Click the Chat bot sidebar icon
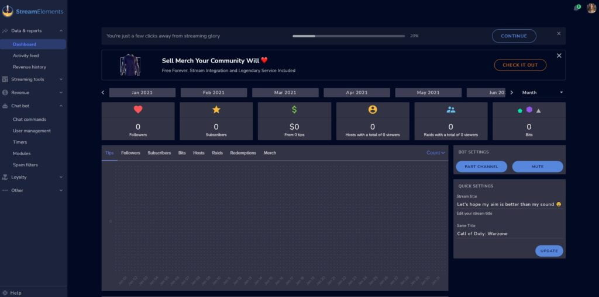Viewport: 599px width, 297px height. [x=5, y=106]
